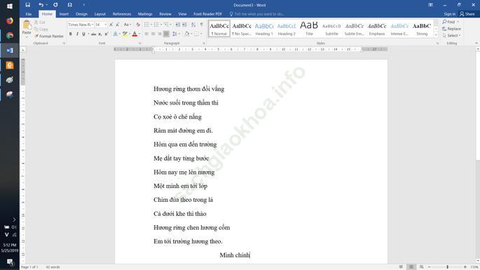Viewport: 480px width, 270px height.
Task: Click the Undo arrow icon
Action: 41,5
